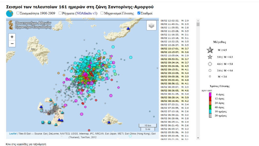Select the 08/02 09:00:42 M 4.8 entry
The width and height of the screenshot is (259, 146).
click(175, 80)
